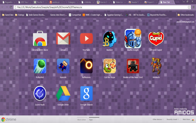Switch to the Roguelike tab
Screen dimensions: 196x123
pyautogui.click(x=9, y=2)
